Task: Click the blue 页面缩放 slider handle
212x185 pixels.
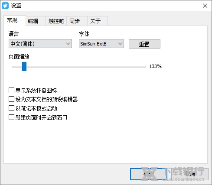Action: tap(24, 67)
